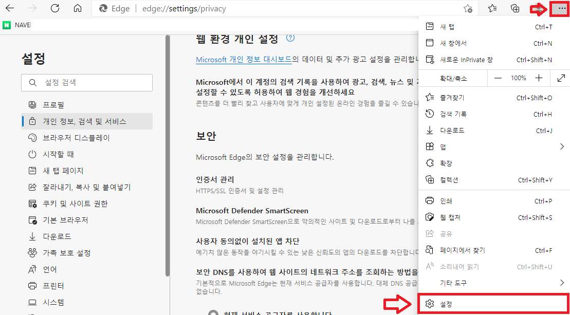Open the home page icon
Screen dimensions: 570x315
(78, 9)
